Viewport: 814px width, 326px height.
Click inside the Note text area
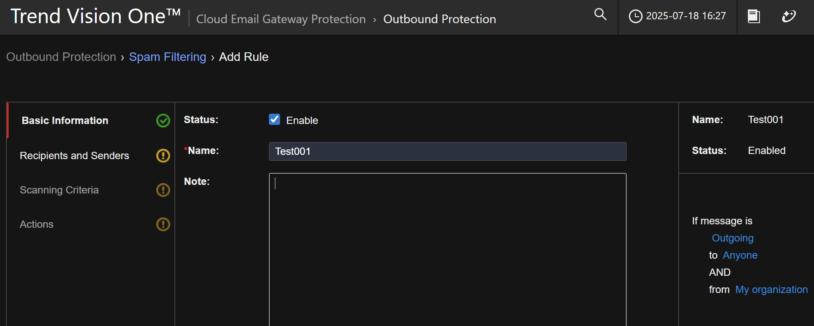447,249
